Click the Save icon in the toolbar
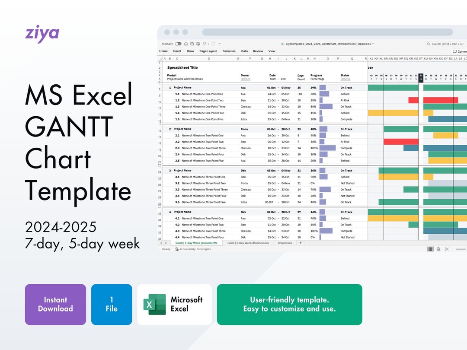This screenshot has width=467, height=350. 192,44
